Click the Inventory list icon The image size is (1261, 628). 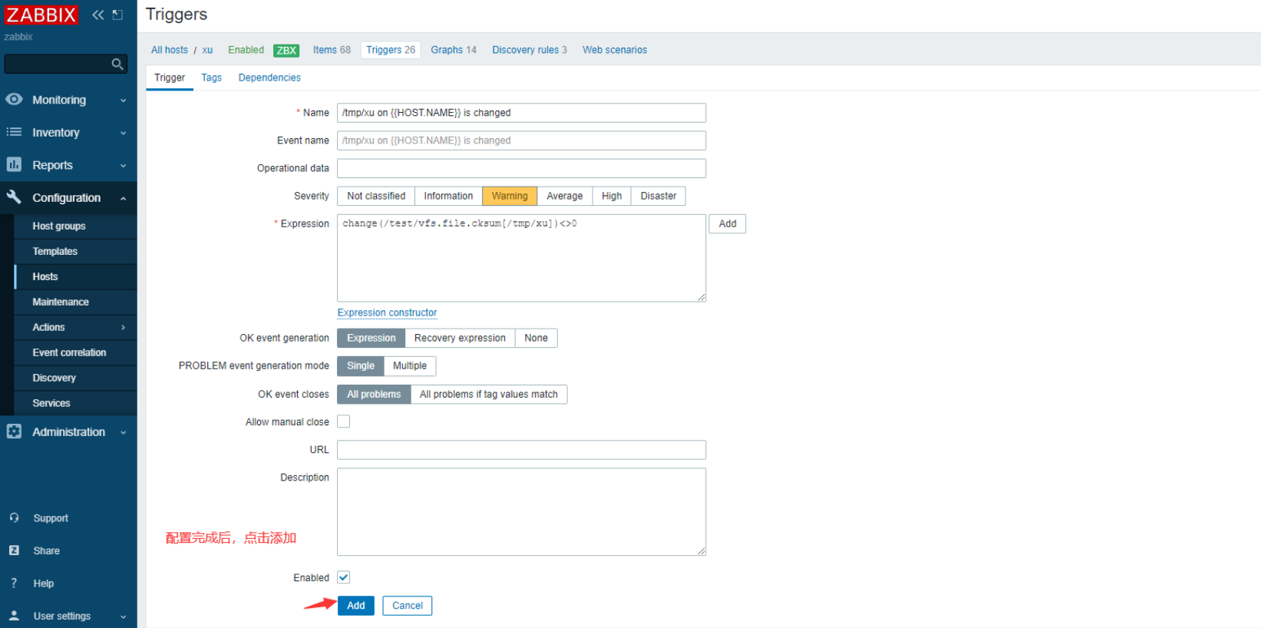click(x=14, y=132)
